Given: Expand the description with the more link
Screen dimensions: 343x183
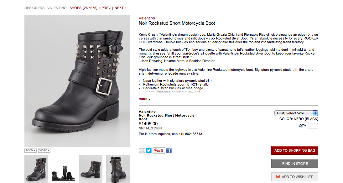Looking at the screenshot, I should point(145,99).
